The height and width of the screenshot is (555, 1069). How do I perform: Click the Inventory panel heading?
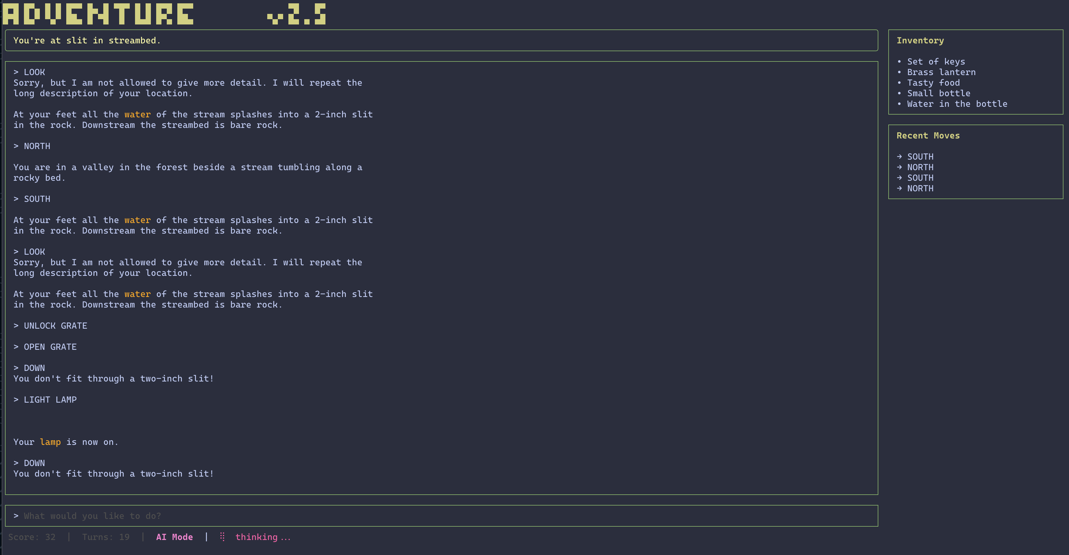(x=920, y=40)
